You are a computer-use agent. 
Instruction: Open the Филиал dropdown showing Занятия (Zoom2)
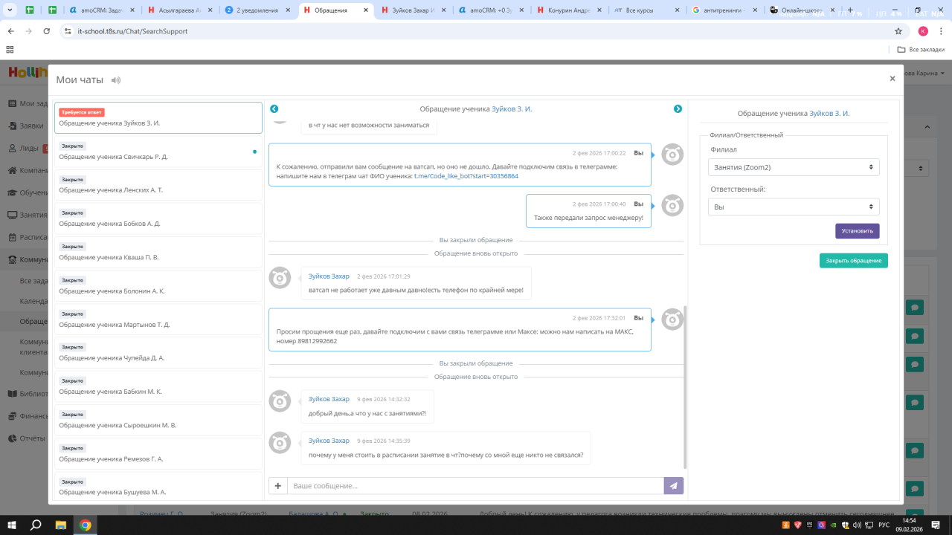click(x=793, y=167)
